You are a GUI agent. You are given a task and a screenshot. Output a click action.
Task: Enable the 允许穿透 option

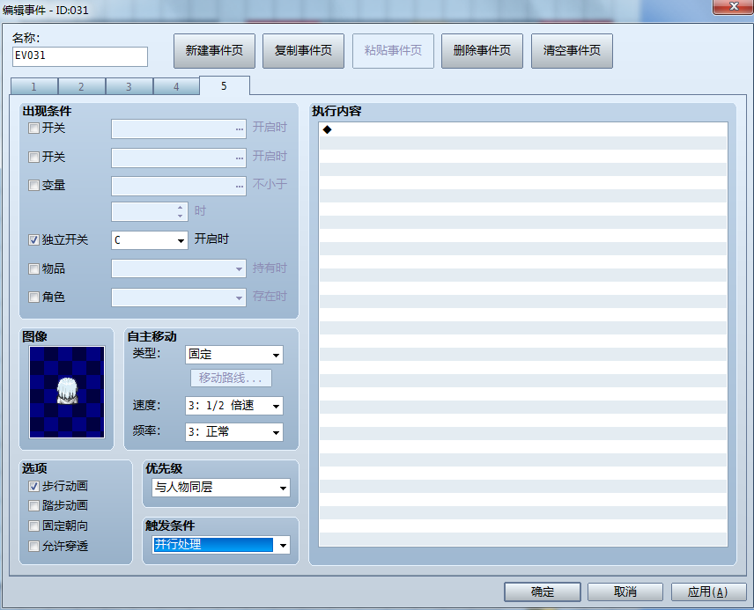coord(33,546)
